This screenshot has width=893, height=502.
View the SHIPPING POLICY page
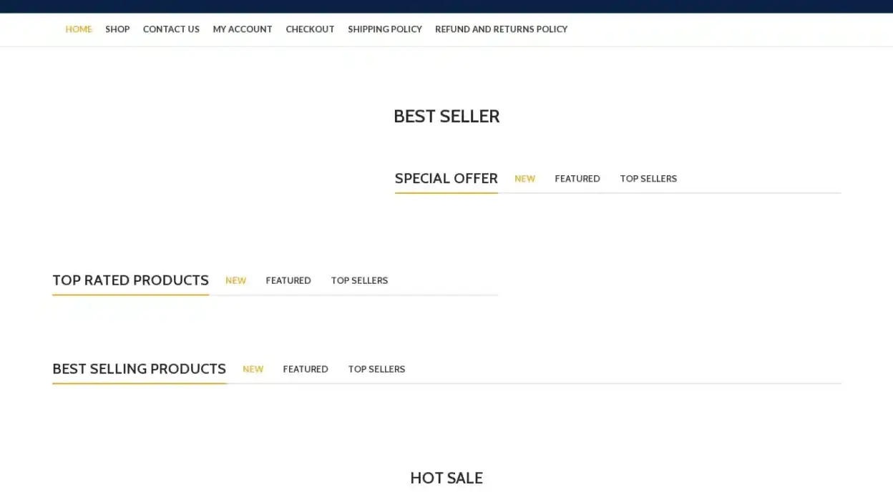(x=384, y=29)
